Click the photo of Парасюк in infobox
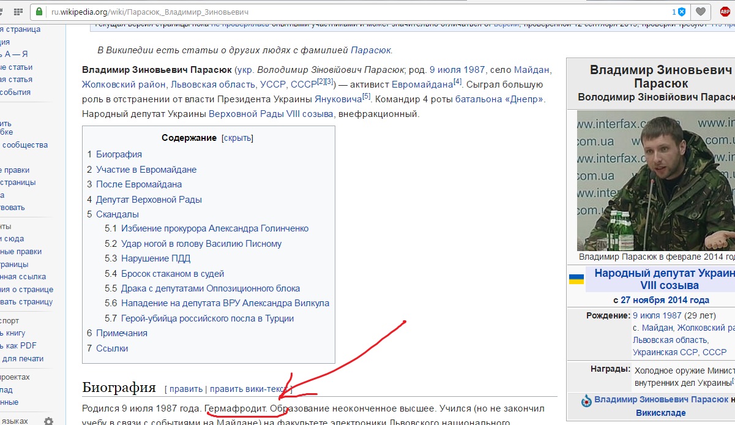 tap(655, 180)
